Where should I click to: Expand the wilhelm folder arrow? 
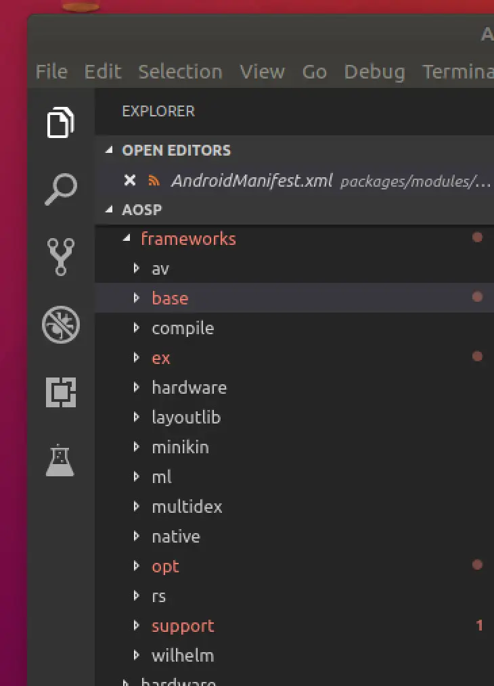tap(137, 655)
